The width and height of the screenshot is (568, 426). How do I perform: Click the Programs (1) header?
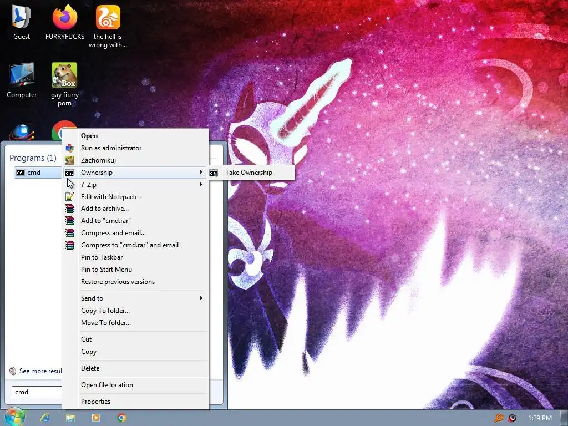click(33, 158)
